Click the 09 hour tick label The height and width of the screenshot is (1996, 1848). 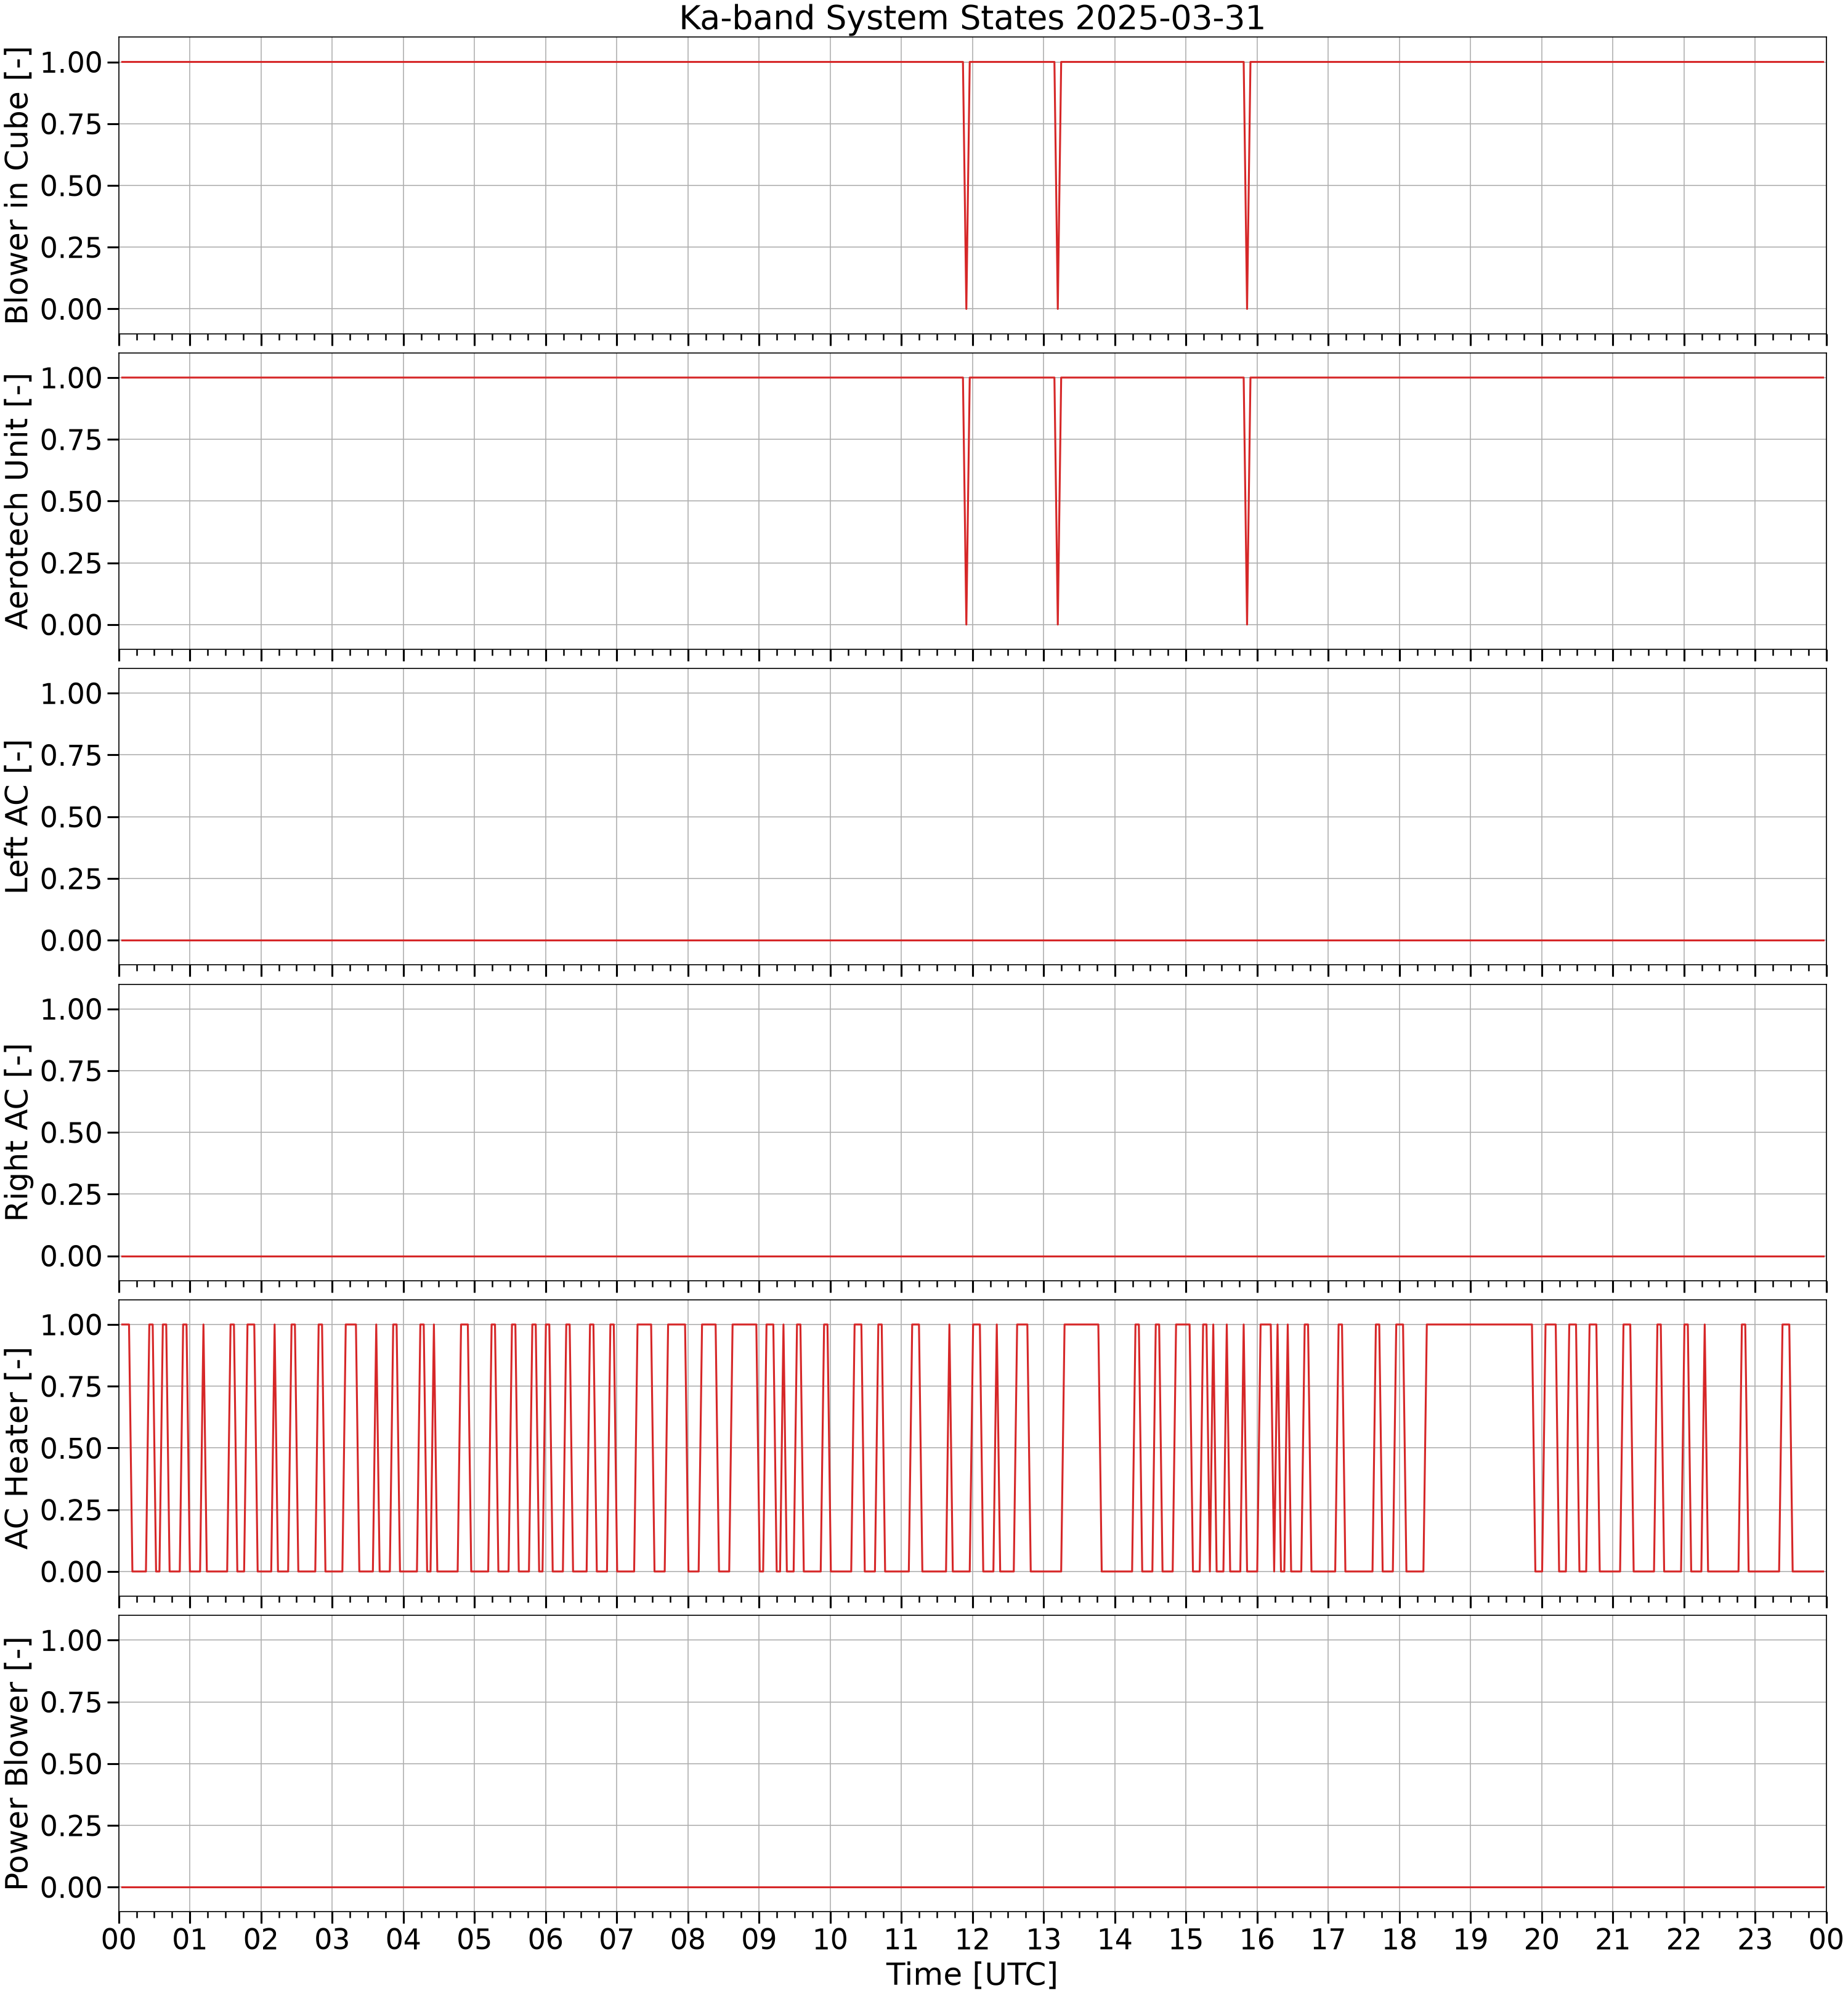759,1939
